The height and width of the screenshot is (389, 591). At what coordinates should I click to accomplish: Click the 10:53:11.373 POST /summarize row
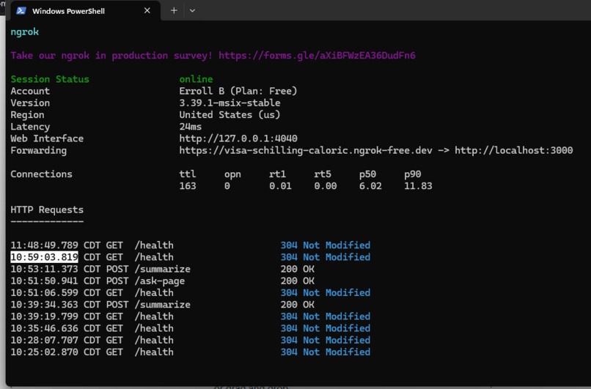point(163,269)
